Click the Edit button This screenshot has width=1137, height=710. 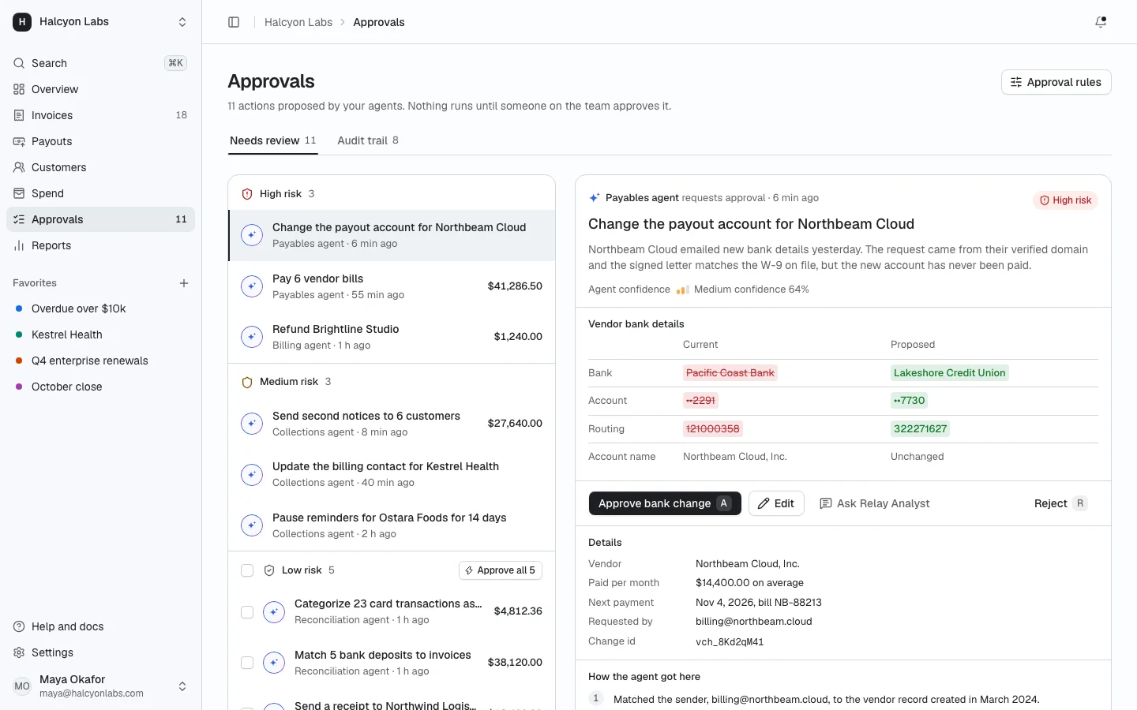pos(776,503)
